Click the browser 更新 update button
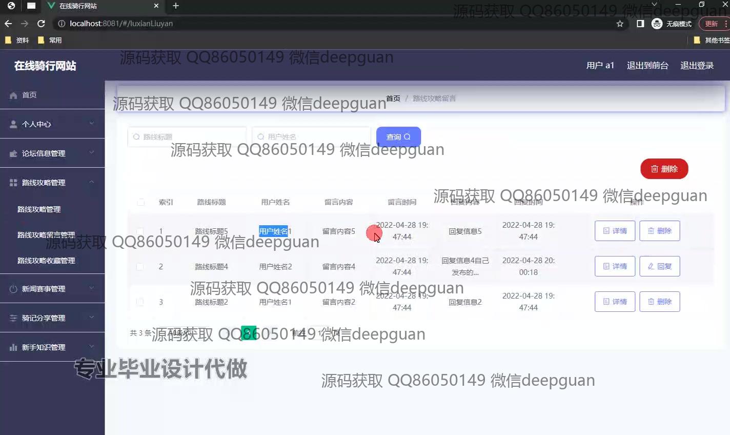 point(712,24)
